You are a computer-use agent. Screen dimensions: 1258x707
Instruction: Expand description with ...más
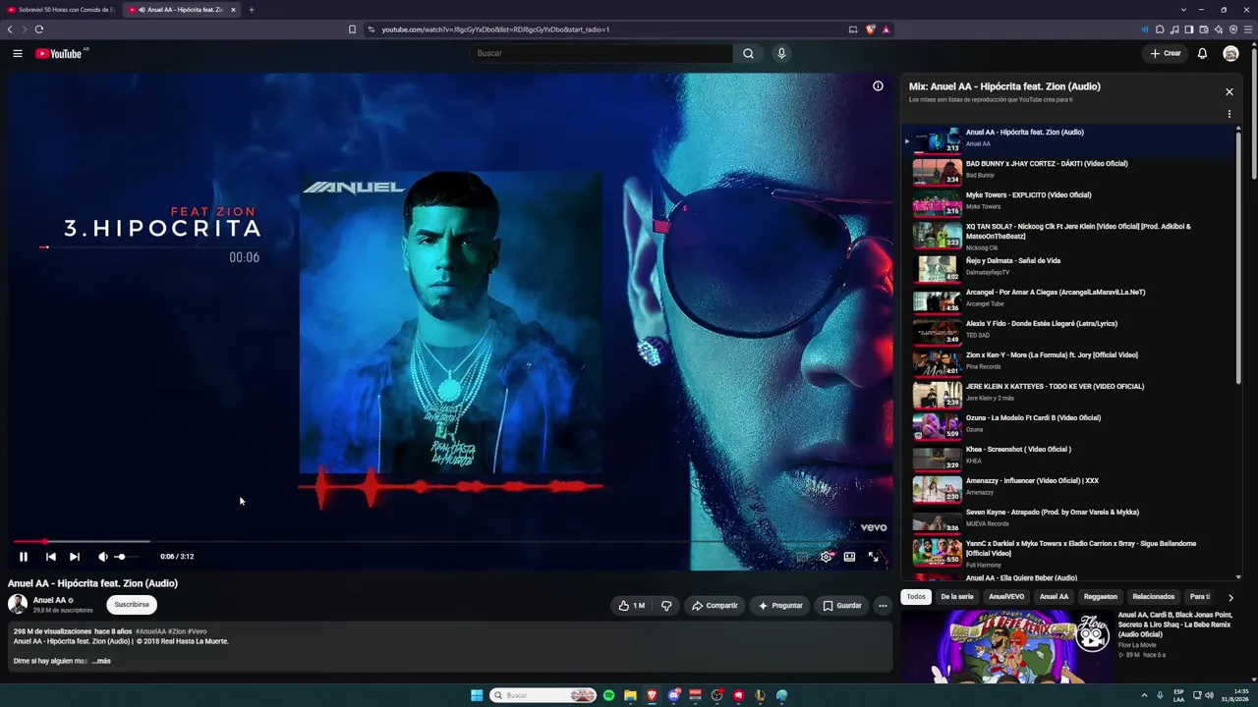(x=101, y=661)
